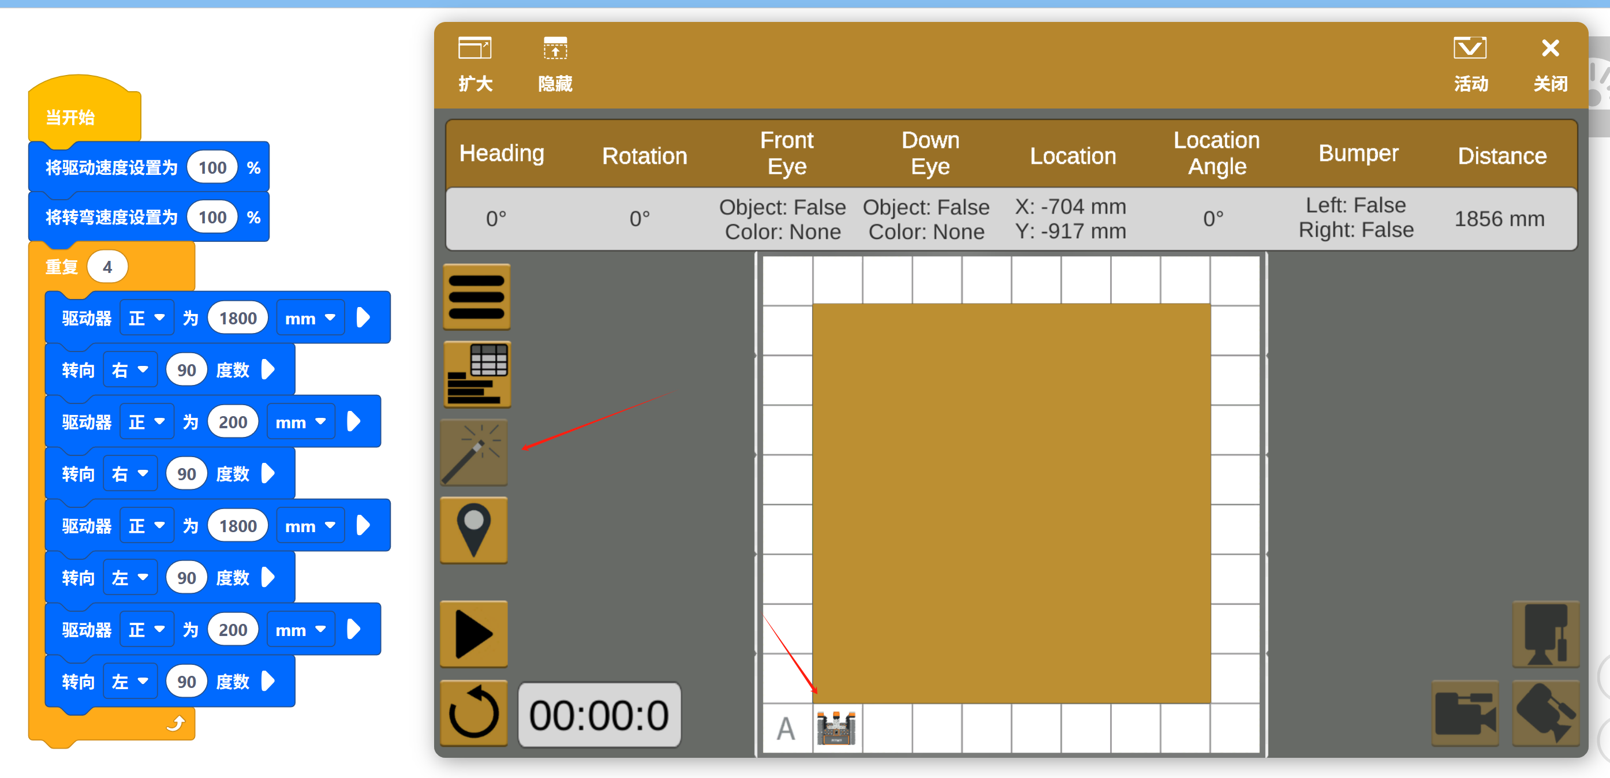
Task: Open mm dropdown in second 1800 drive block
Action: coord(310,526)
